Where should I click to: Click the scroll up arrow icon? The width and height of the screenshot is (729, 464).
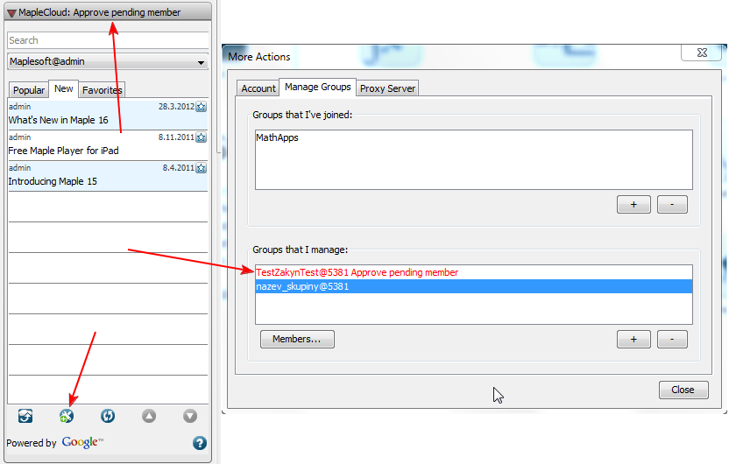(x=149, y=416)
